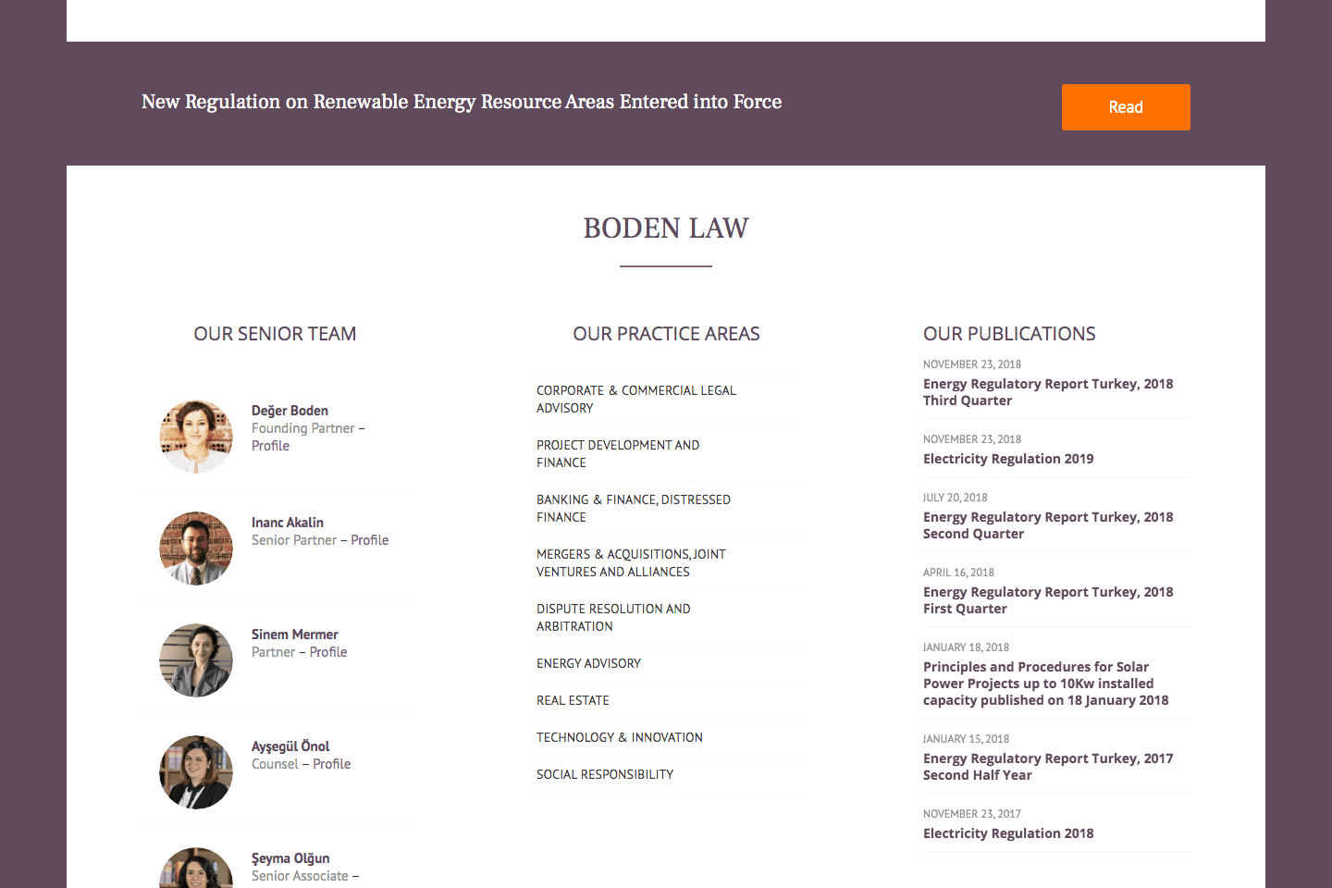
Task: Open Değer Boden's Profile link
Action: (x=270, y=445)
